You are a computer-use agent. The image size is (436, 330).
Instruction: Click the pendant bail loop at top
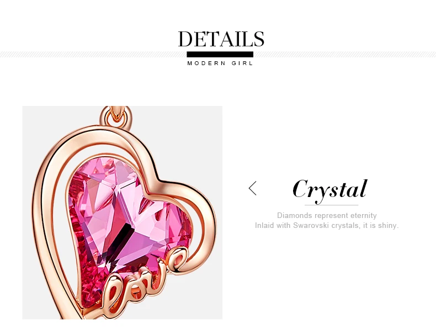coord(116,117)
